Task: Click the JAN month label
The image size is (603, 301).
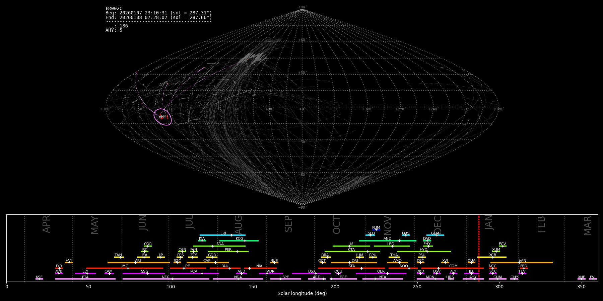Action: tap(488, 222)
